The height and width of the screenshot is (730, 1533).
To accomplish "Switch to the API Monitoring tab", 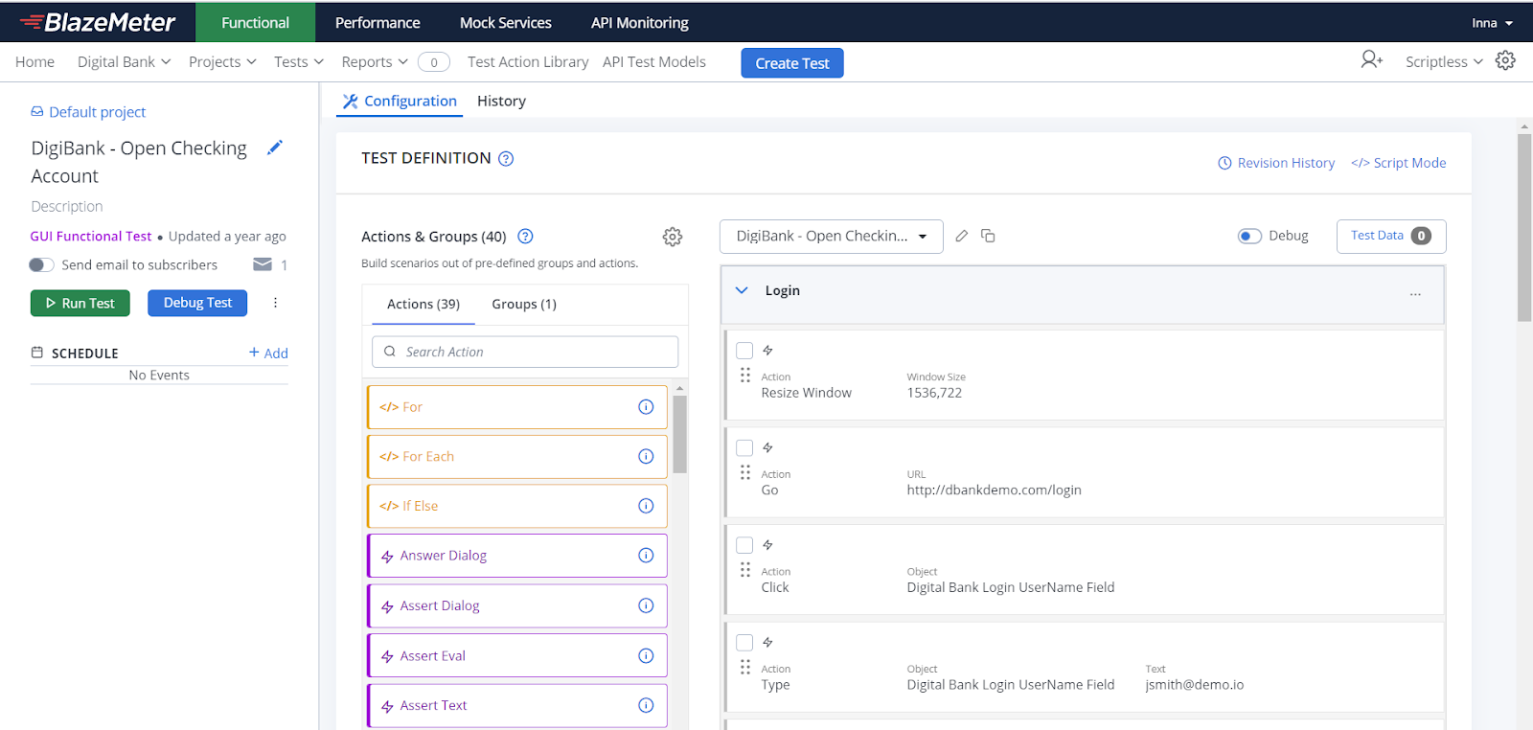I will point(640,23).
